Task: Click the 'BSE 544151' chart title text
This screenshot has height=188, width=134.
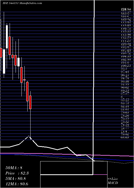Action: click(x=10, y=3)
